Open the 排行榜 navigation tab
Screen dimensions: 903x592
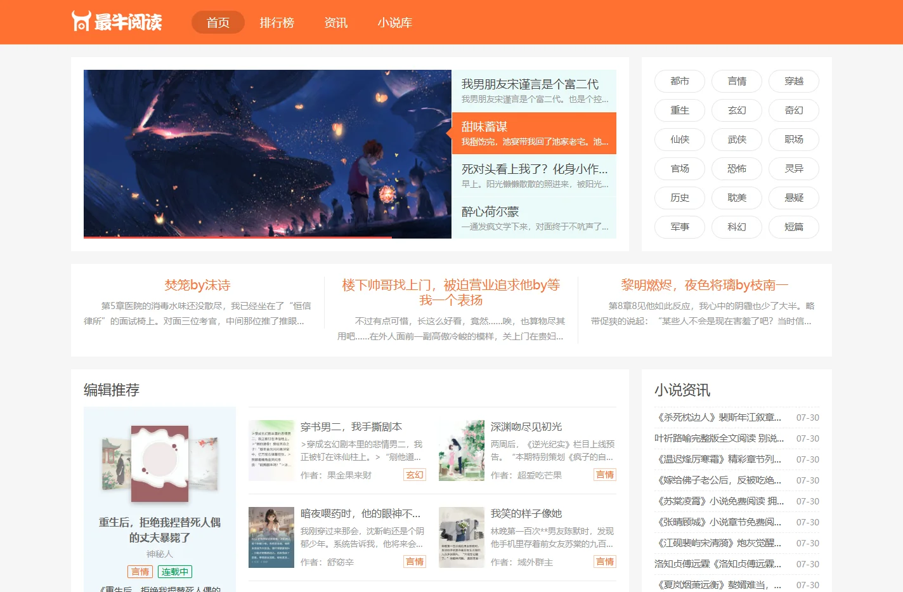277,22
